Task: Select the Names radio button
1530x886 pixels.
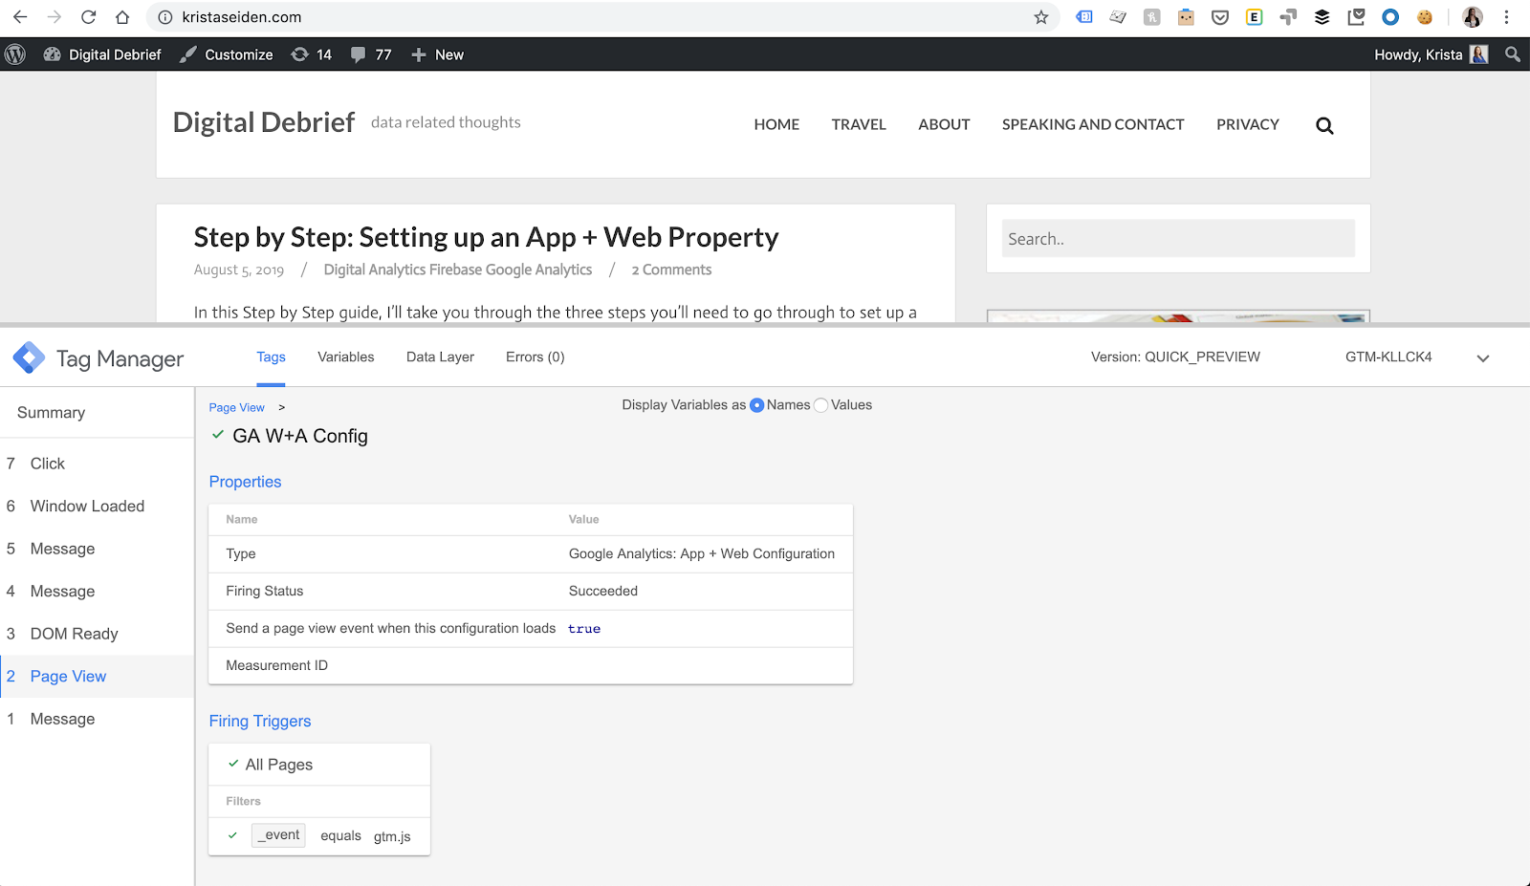Action: (x=757, y=405)
